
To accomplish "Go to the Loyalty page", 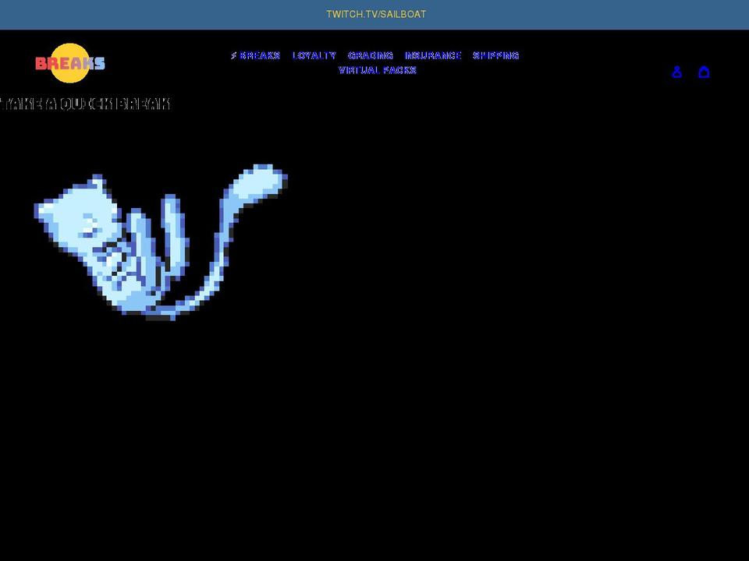I will [314, 56].
